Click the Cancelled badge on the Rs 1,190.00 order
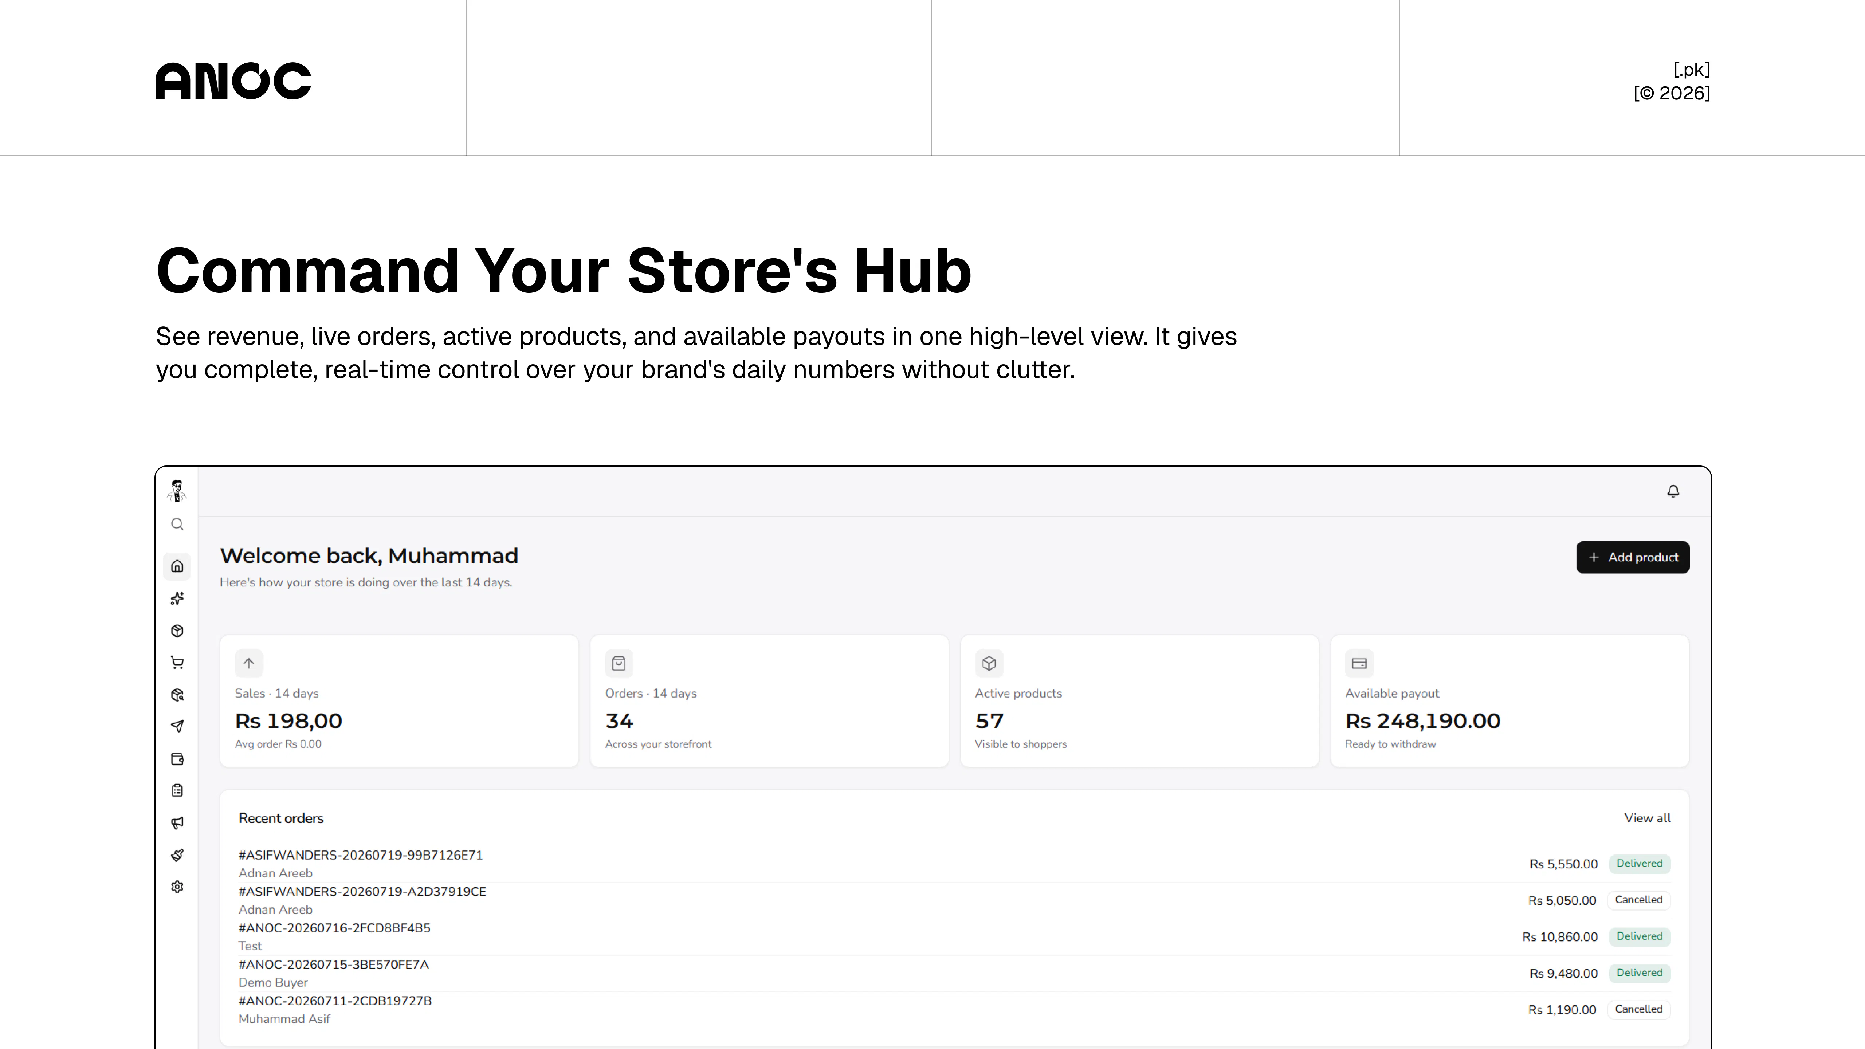The image size is (1865, 1049). 1638,1009
